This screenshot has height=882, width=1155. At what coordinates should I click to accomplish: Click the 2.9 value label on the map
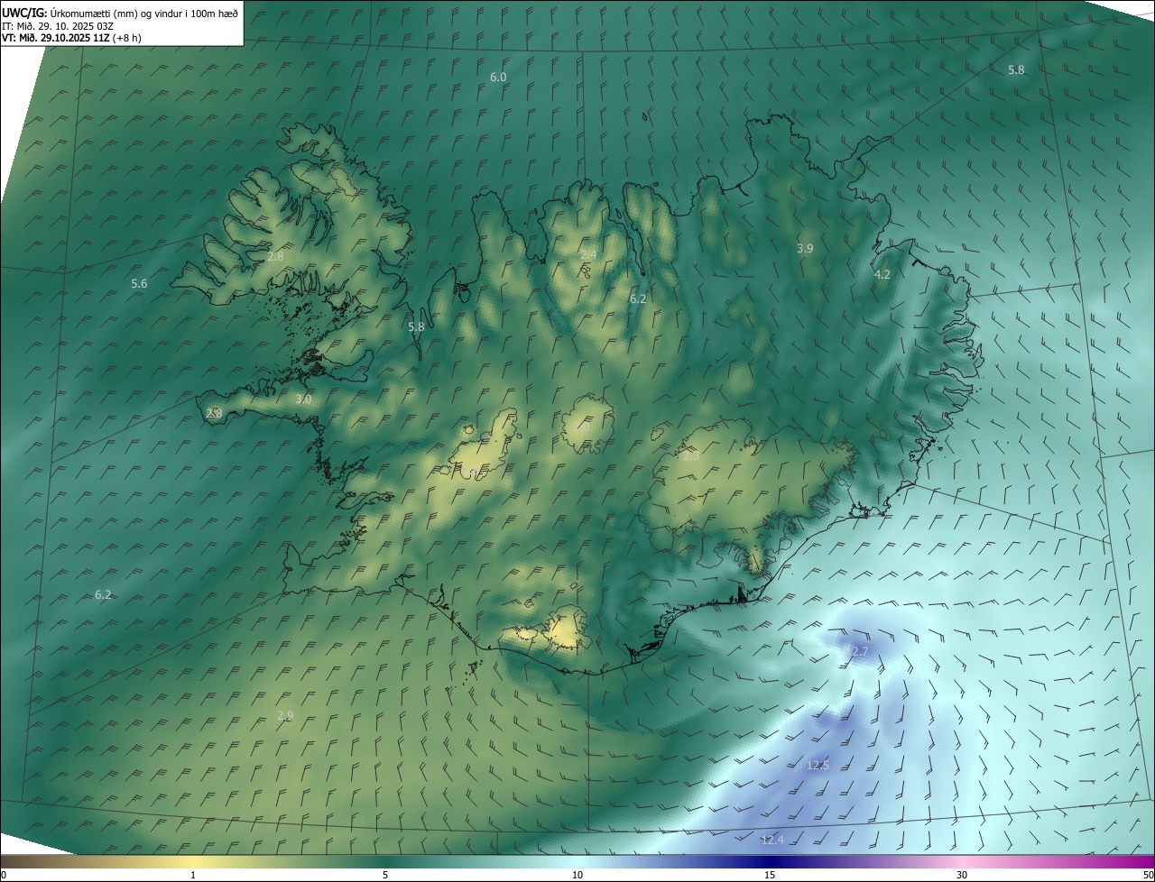click(x=285, y=715)
